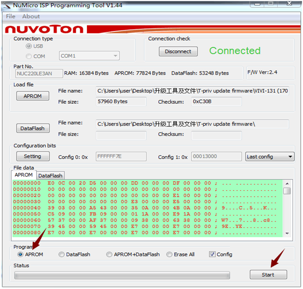Open the About menu

pyautogui.click(x=31, y=16)
